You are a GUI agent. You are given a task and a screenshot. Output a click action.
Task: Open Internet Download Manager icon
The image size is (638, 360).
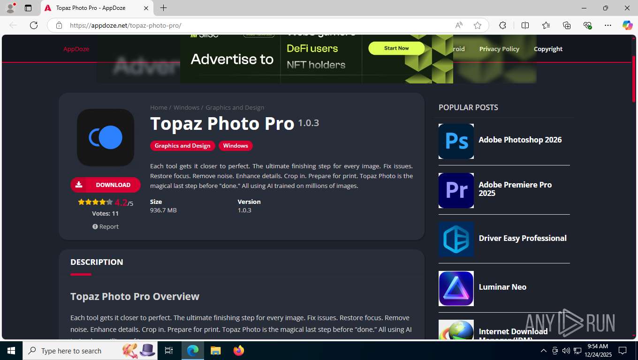pyautogui.click(x=456, y=330)
